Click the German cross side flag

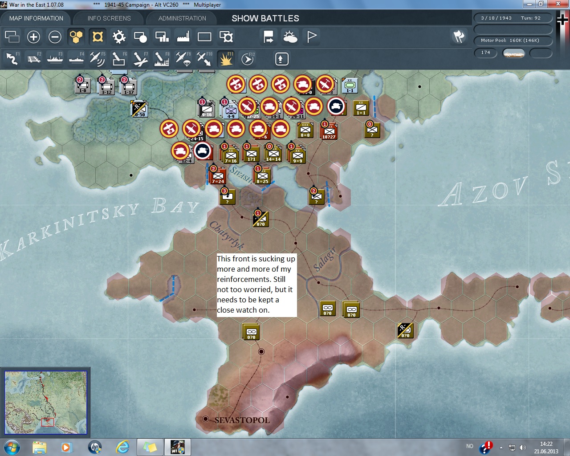click(563, 19)
